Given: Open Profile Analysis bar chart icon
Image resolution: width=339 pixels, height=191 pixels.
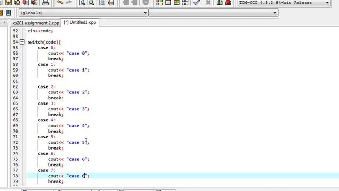Looking at the screenshot, I should pyautogui.click(x=220, y=3).
